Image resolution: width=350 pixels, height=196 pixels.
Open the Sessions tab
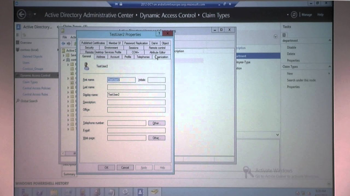coord(133,48)
